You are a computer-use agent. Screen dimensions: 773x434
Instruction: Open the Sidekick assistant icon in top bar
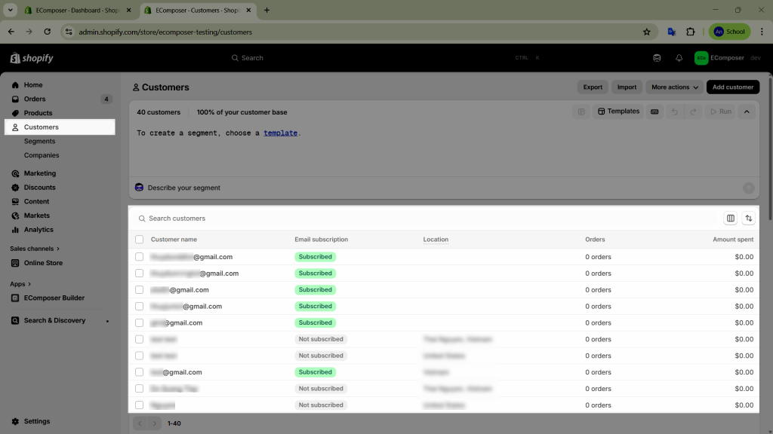click(x=657, y=58)
